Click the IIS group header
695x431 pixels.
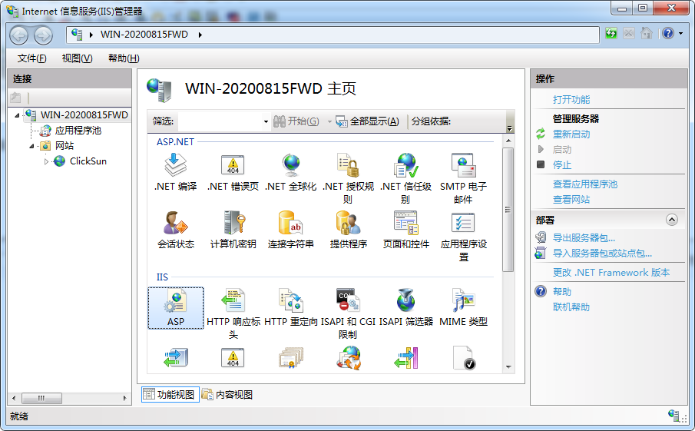(162, 277)
